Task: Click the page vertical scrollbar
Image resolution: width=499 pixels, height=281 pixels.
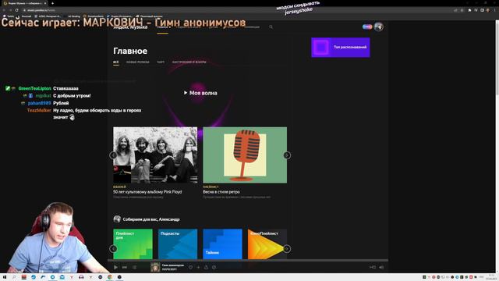Action: click(497, 147)
